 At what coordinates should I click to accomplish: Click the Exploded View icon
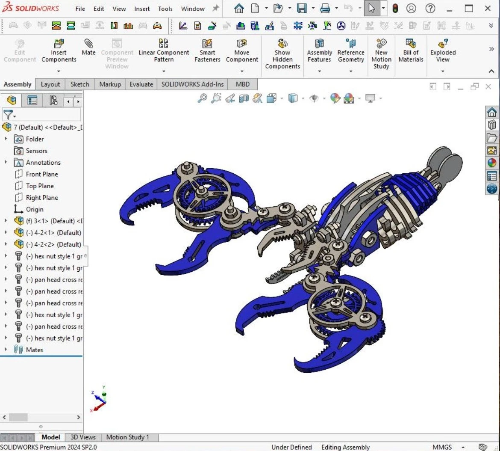[x=443, y=44]
